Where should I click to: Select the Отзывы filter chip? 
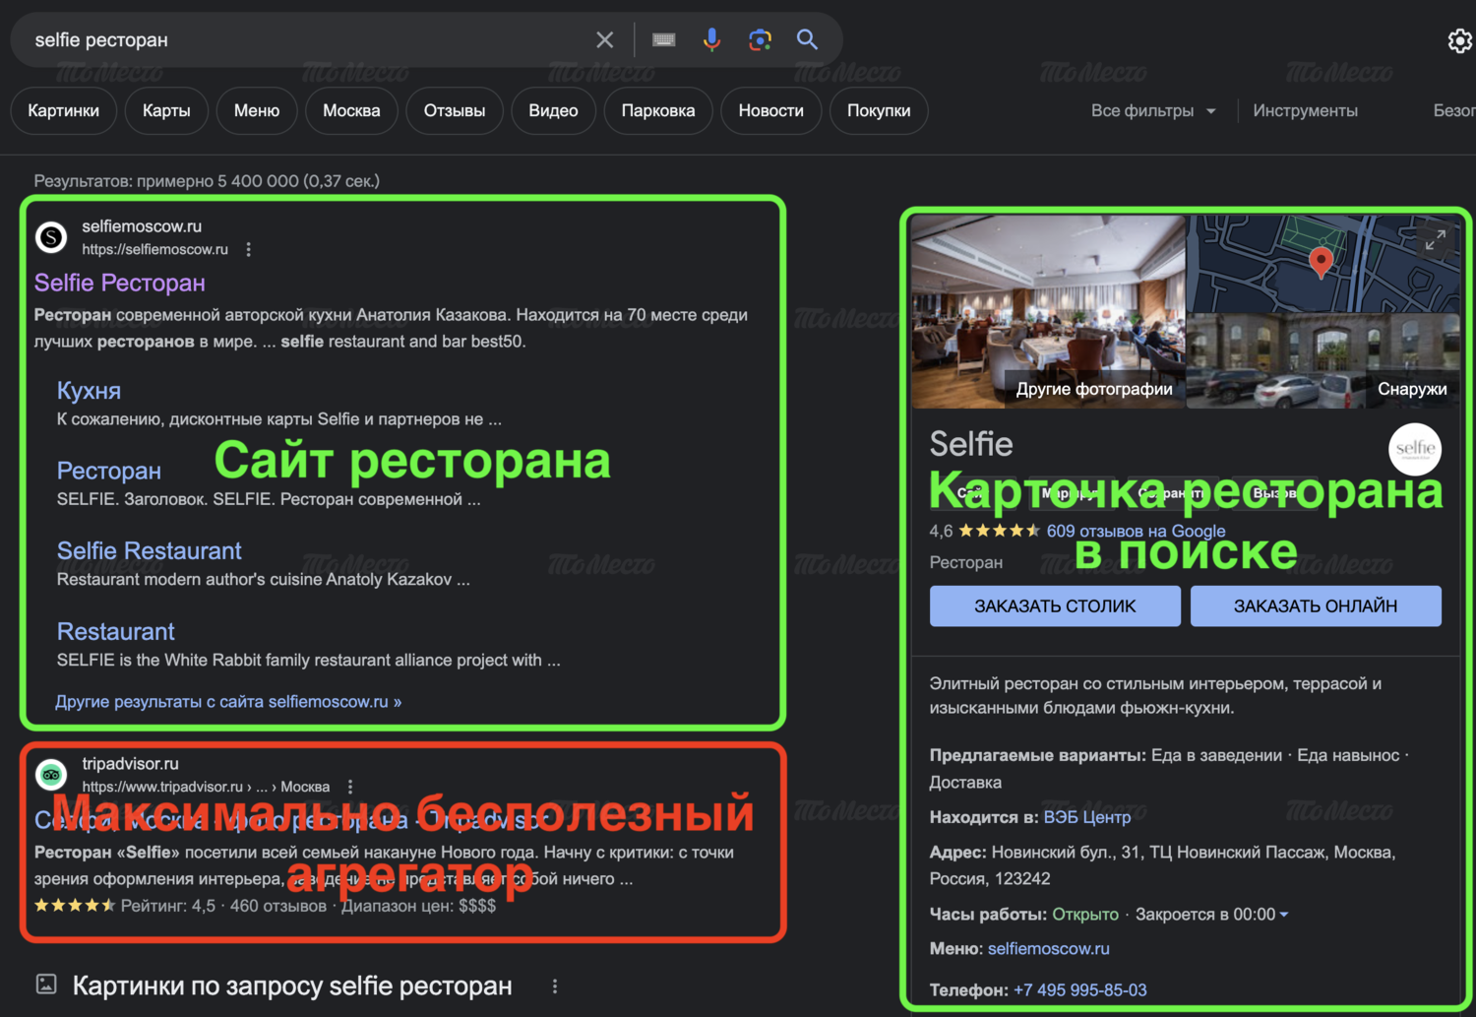[455, 110]
